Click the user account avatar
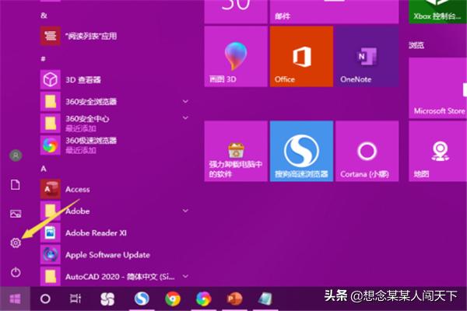Viewport: 467px width, 311px height. [16, 155]
